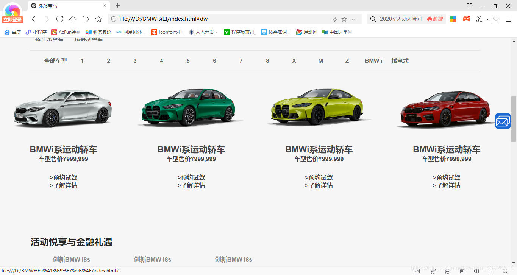This screenshot has height=275, width=517.
Task: Click the status bar magnifier zoom icon
Action: (505, 271)
